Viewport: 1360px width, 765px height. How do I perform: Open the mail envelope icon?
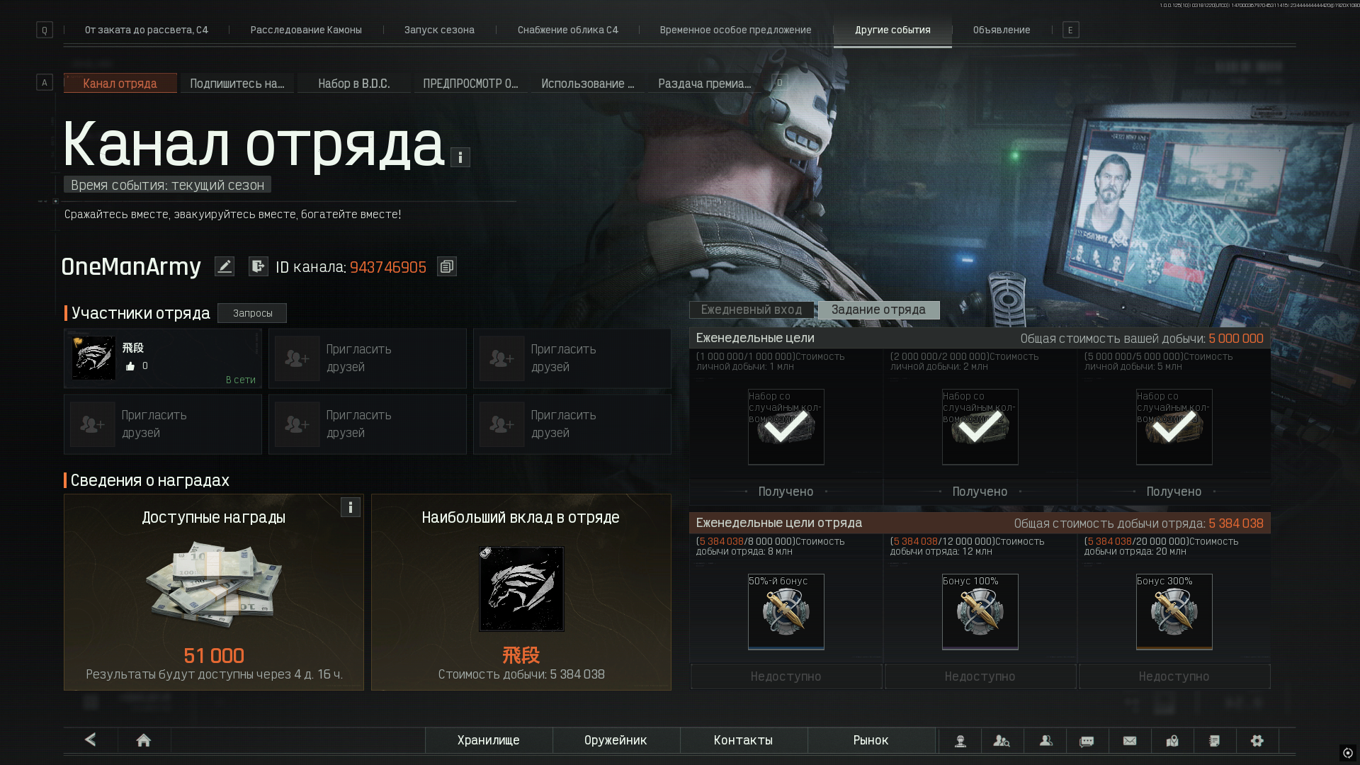tap(1130, 740)
